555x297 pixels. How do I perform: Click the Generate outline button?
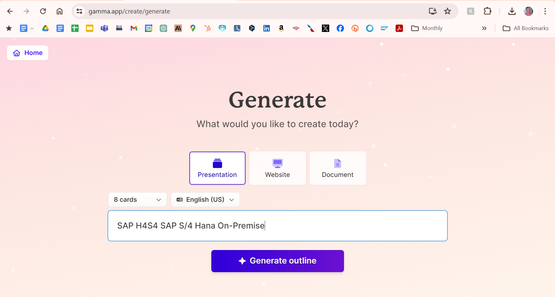pyautogui.click(x=277, y=261)
